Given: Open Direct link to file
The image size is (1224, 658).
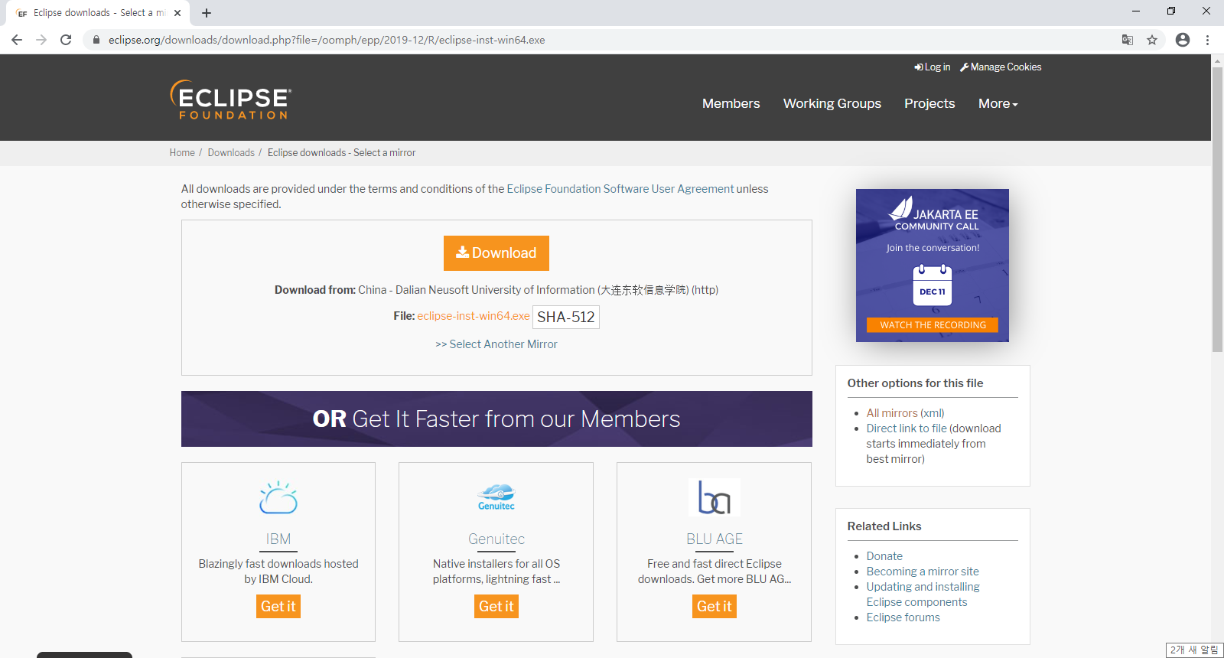Looking at the screenshot, I should point(907,428).
